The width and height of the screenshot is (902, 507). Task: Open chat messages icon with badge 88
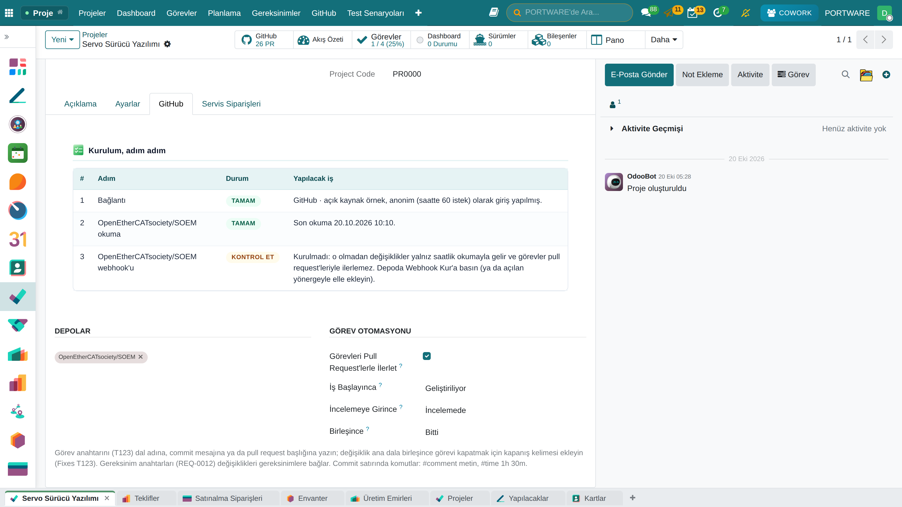646,13
